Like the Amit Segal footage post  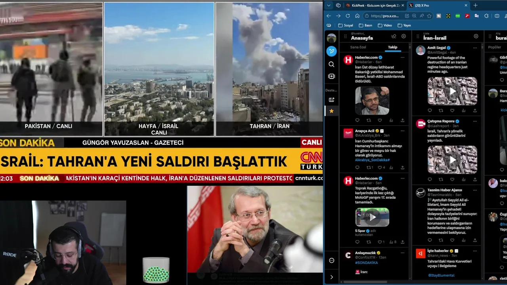[x=452, y=110]
